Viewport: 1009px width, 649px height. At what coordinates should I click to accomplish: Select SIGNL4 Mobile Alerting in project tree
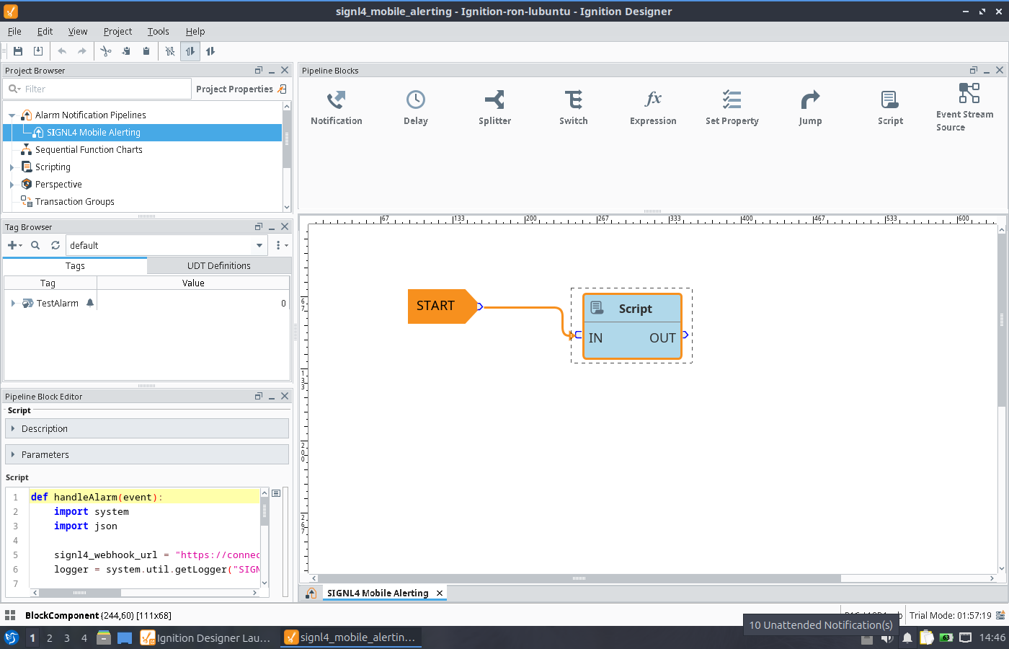tap(94, 133)
